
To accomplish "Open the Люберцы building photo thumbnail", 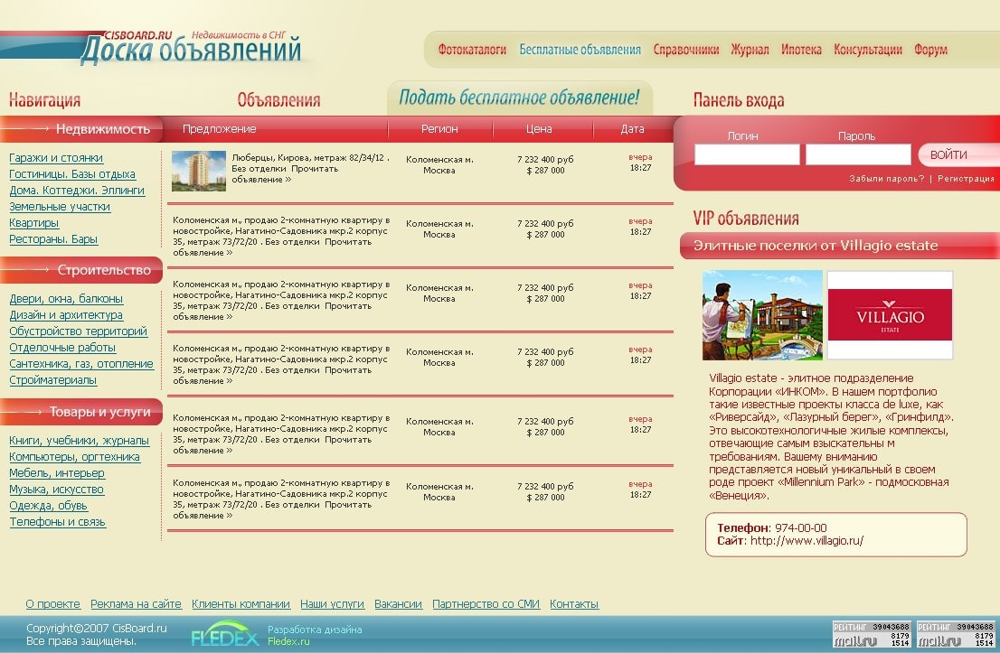I will (198, 171).
